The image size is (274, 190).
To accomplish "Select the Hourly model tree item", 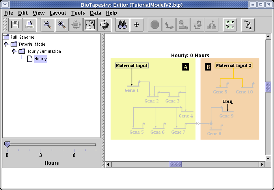I will (x=40, y=59).
